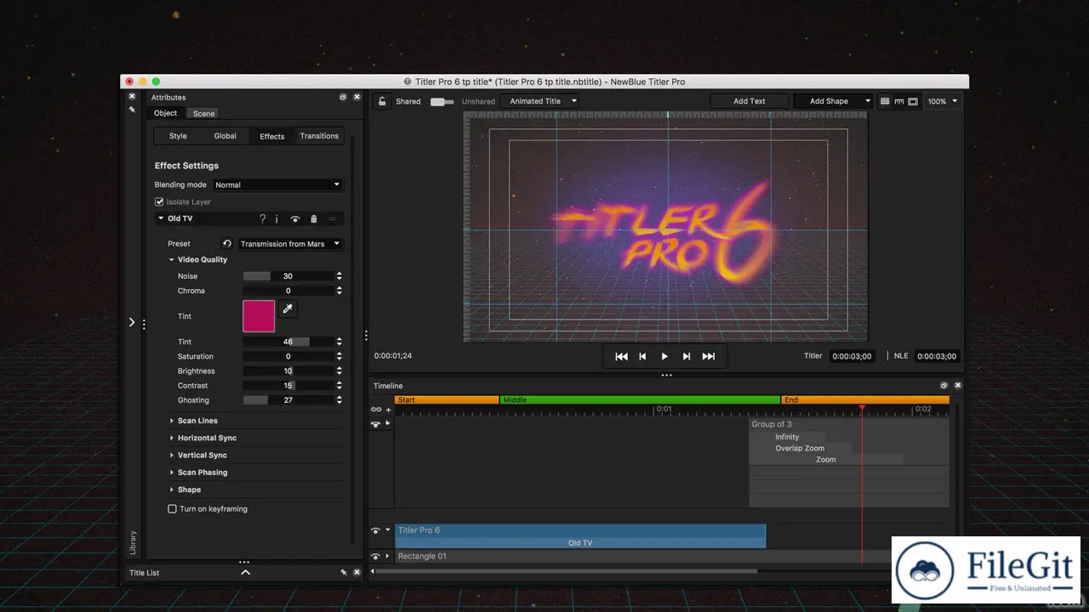Click the green Middle timeline segment
The width and height of the screenshot is (1089, 612).
[x=640, y=399]
